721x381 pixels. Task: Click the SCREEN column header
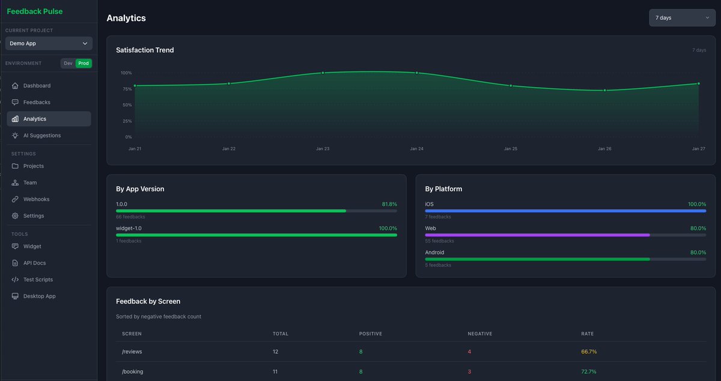click(132, 334)
